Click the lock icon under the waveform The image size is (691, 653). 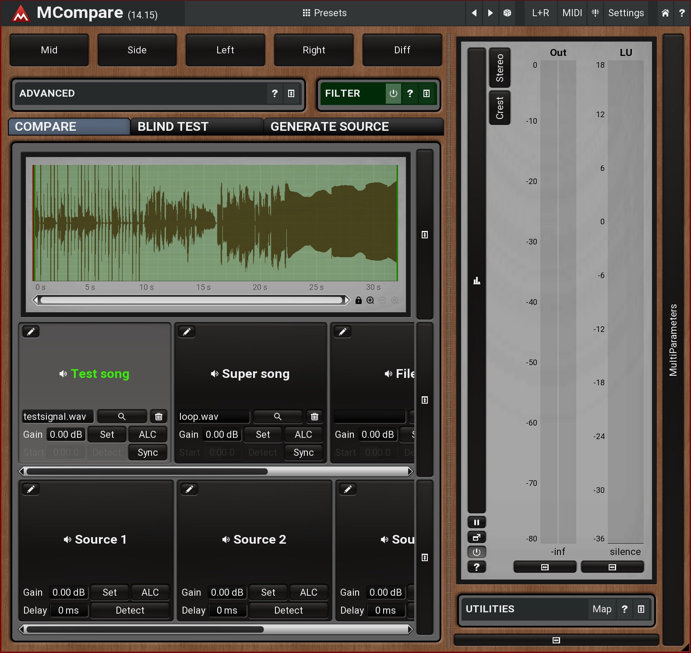(x=359, y=300)
